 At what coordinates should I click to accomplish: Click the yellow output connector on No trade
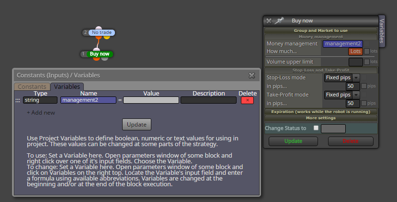coord(107,37)
